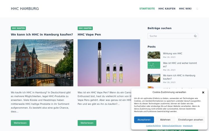Select 'Mai 18, 2023' under Wirkung von HHC
This screenshot has height=131, width=209.
[x=169, y=57]
